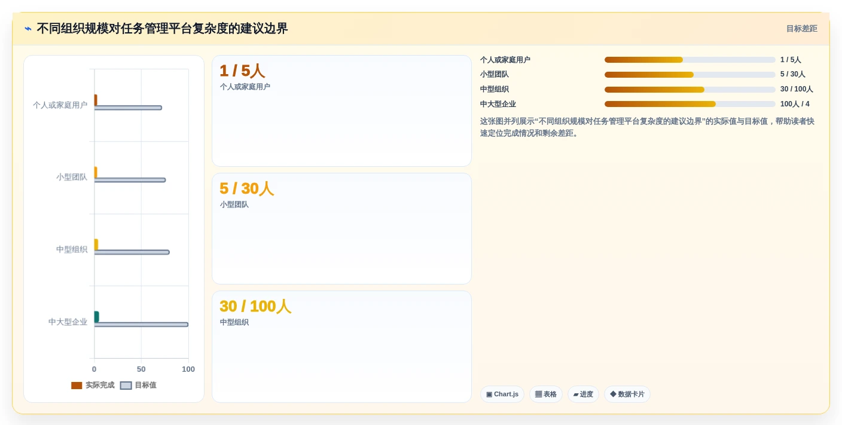Click the x-axis tick label 50

point(141,369)
